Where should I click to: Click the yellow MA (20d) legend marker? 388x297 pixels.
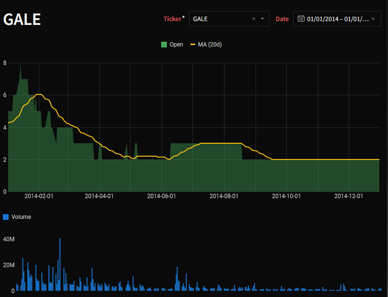[x=193, y=45]
